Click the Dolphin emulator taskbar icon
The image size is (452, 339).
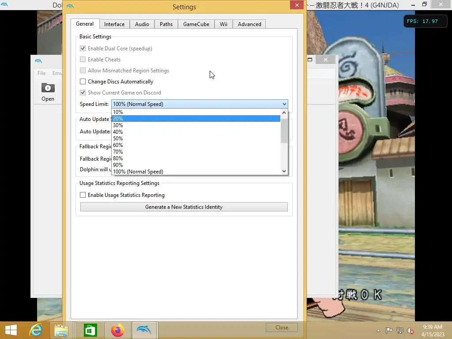(x=144, y=330)
